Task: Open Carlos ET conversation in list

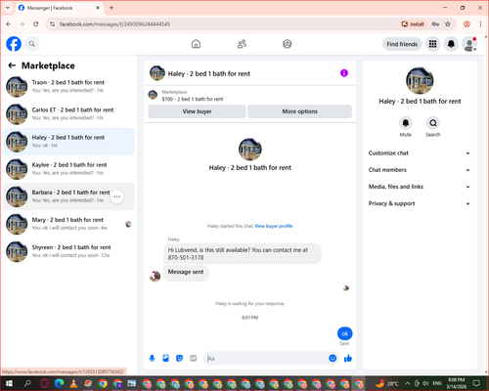Action: click(x=68, y=114)
